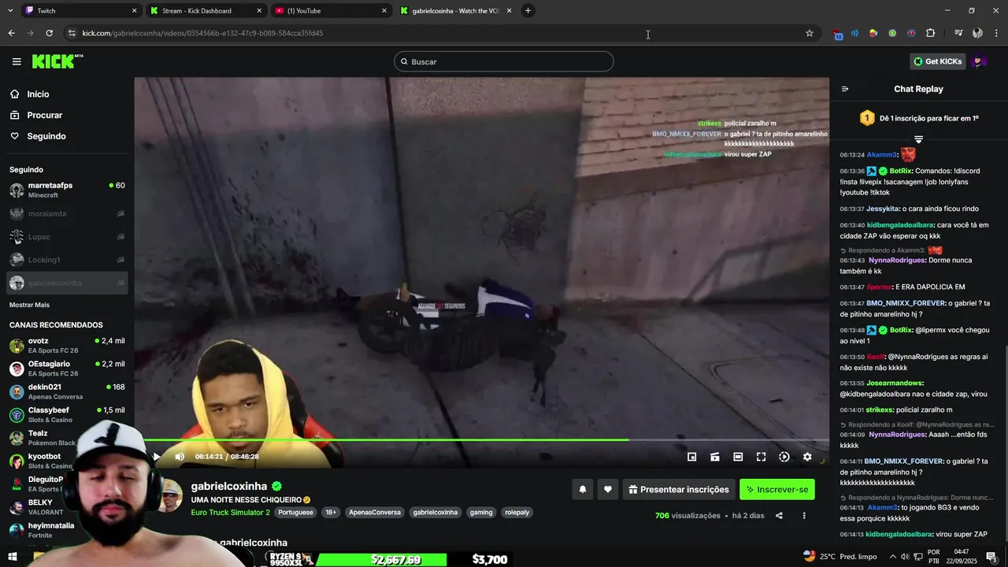Viewport: 1008px width, 567px height.
Task: Switch video to fullscreen
Action: (761, 457)
